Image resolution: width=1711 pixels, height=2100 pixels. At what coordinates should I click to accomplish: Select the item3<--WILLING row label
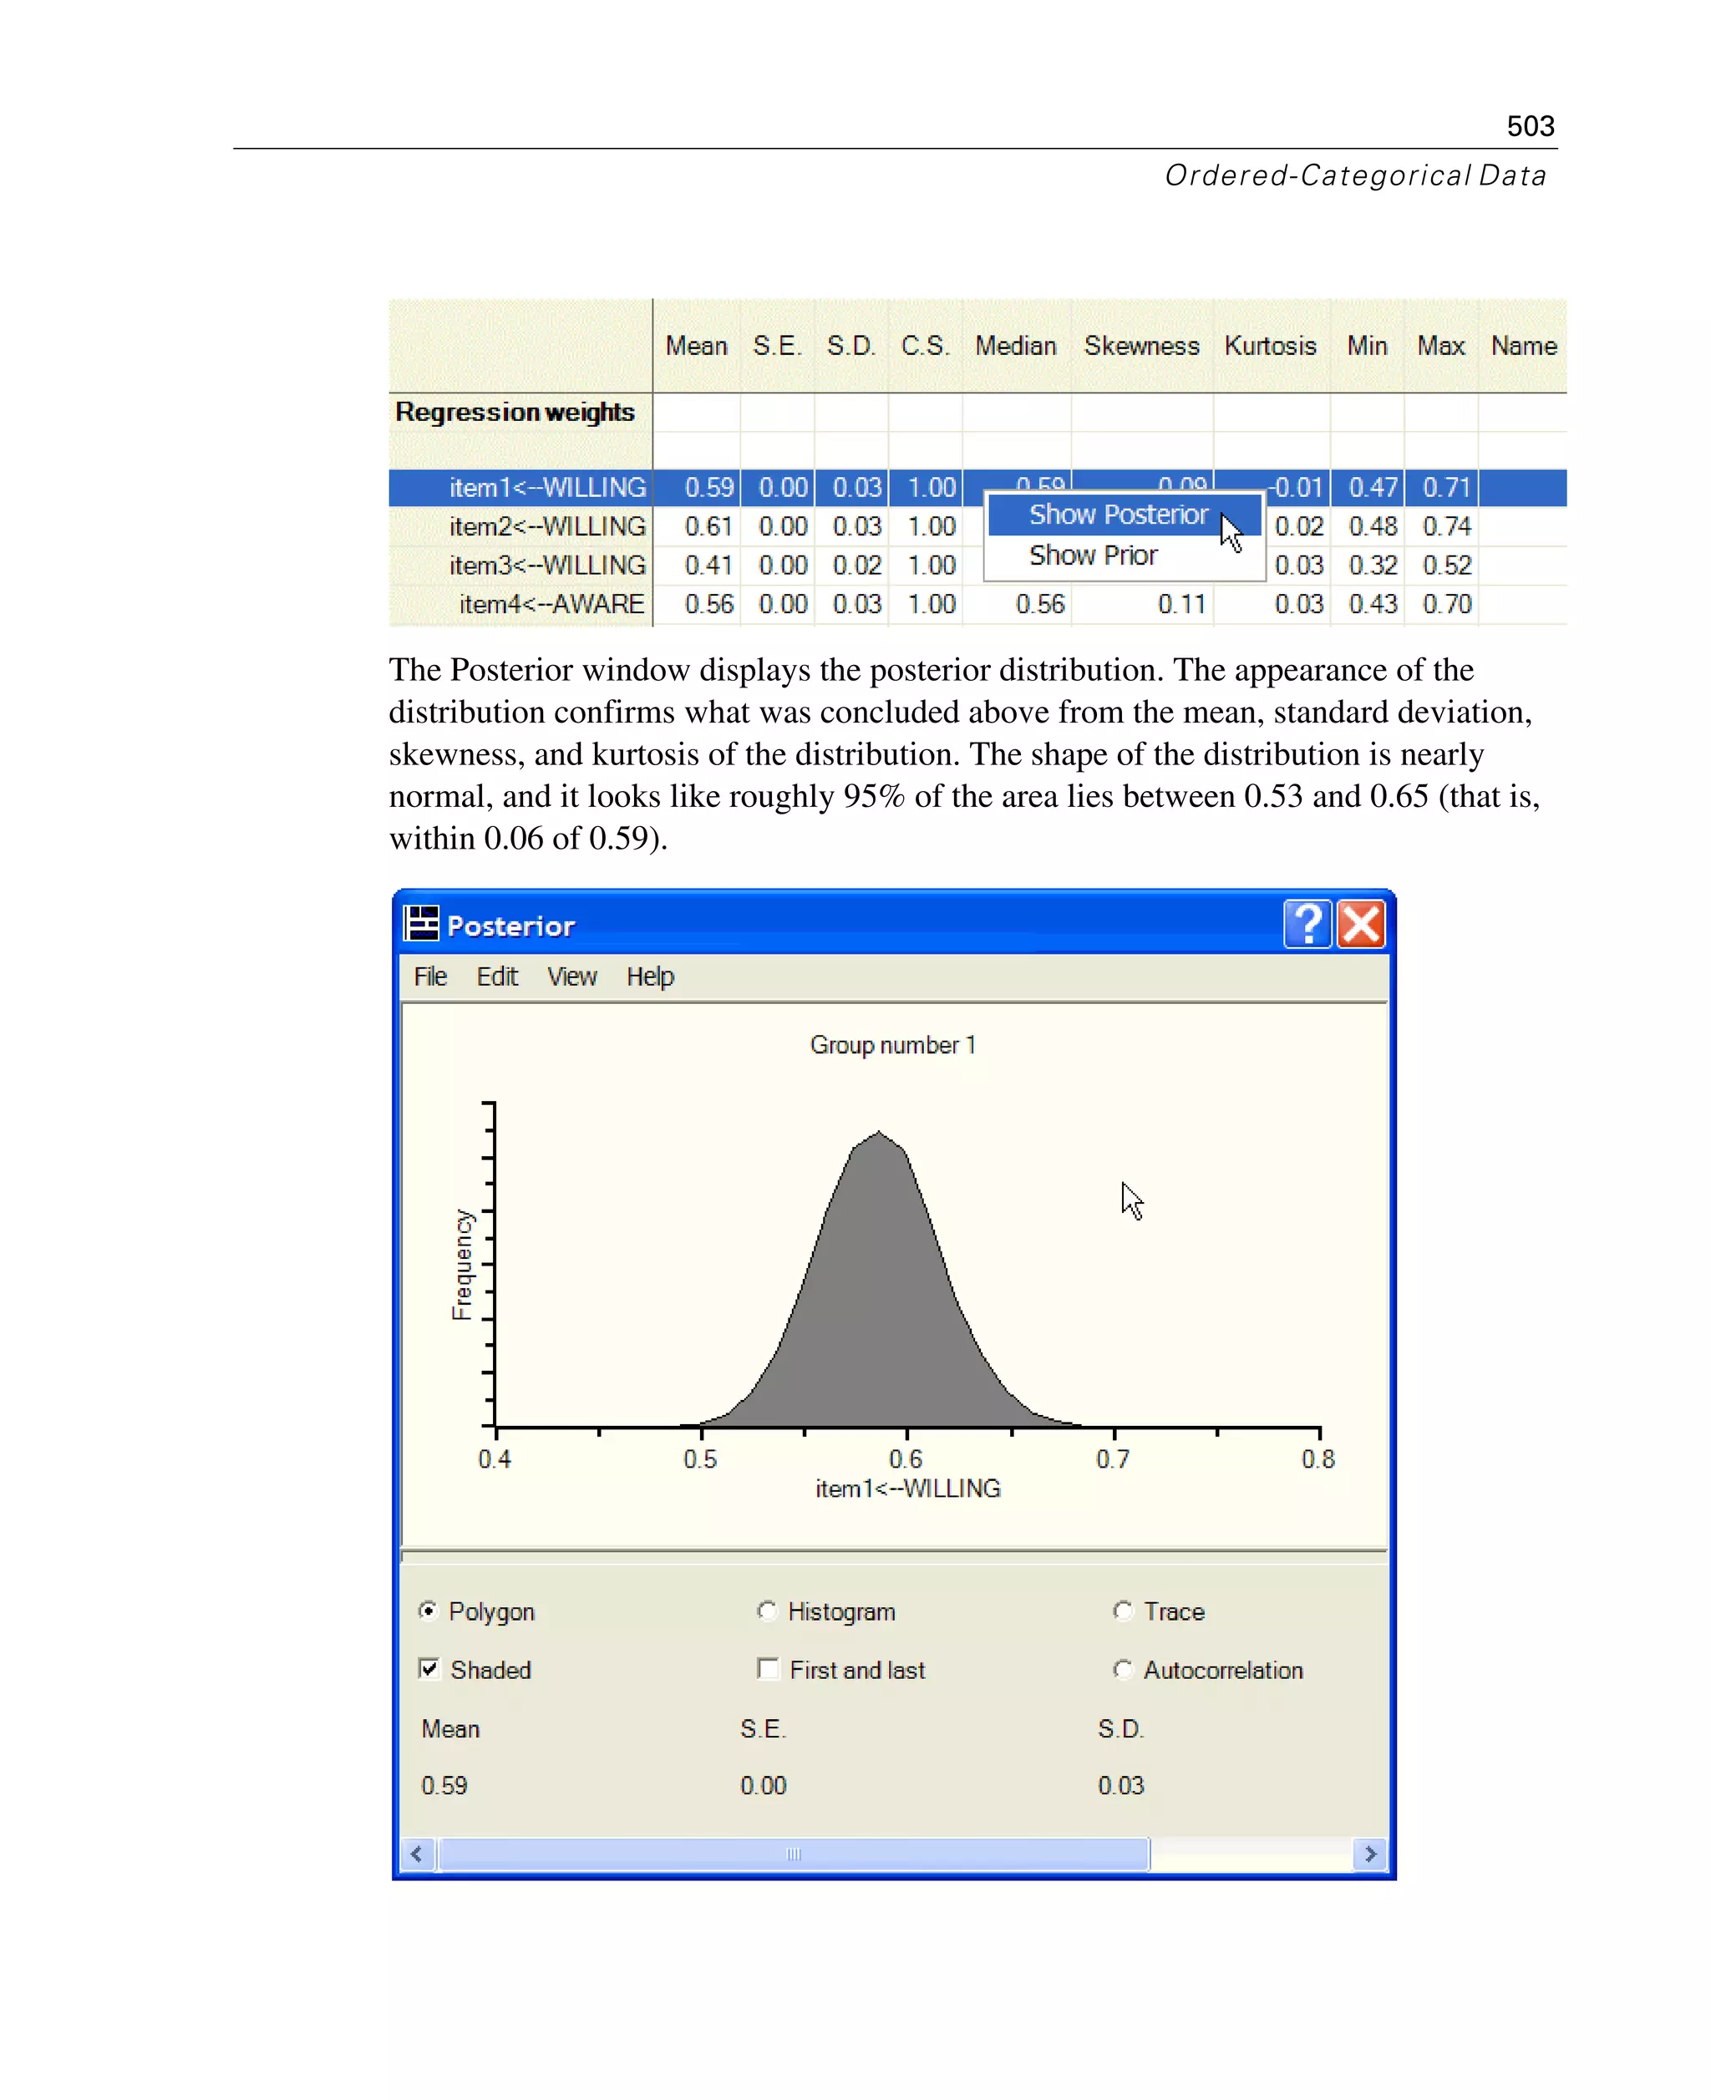pyautogui.click(x=547, y=565)
